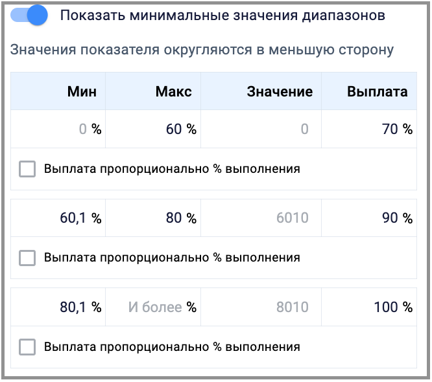
Task: Check proportional payout box for 60,1–80 range
Action: (x=27, y=258)
